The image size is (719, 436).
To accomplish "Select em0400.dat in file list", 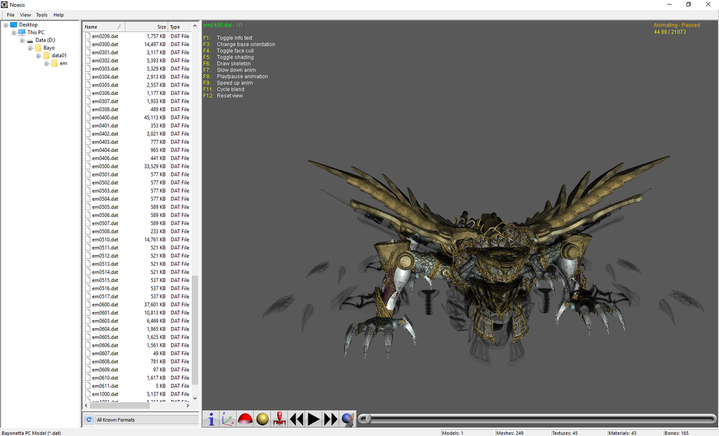I will tap(105, 117).
